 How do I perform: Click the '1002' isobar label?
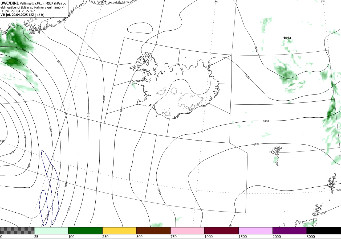point(50,129)
